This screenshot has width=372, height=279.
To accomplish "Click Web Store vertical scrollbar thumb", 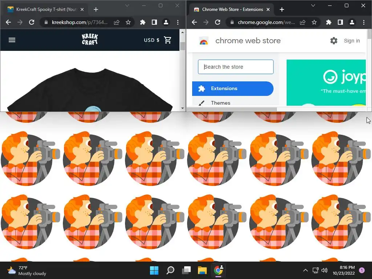I will point(369,34).
